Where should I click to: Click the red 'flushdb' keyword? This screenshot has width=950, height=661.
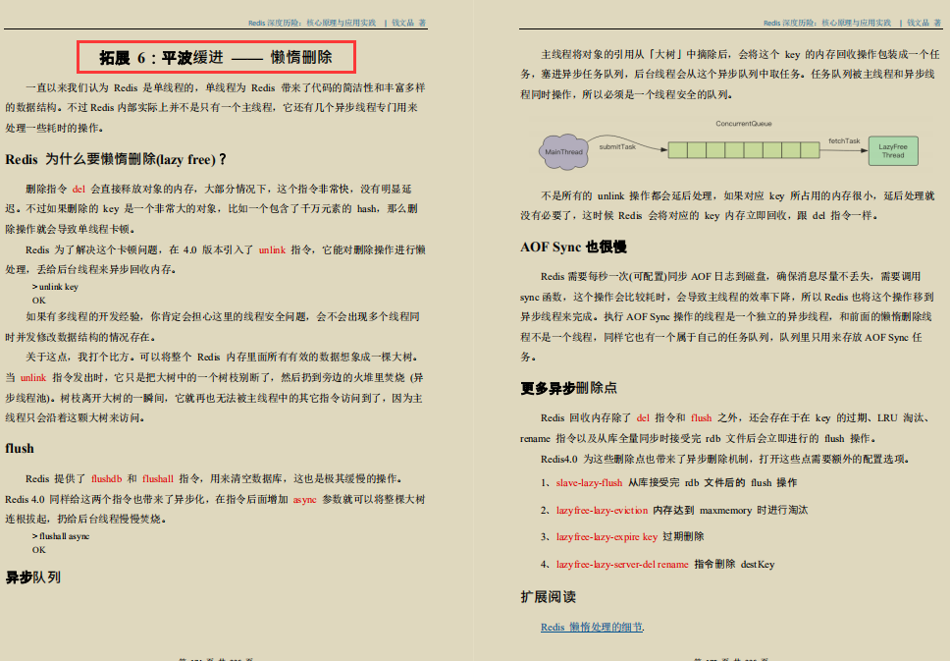[107, 478]
